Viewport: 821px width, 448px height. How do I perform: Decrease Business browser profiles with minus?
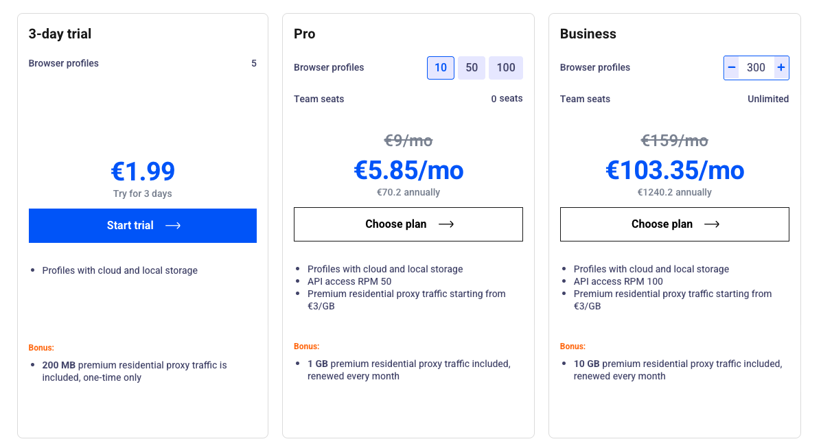point(732,68)
